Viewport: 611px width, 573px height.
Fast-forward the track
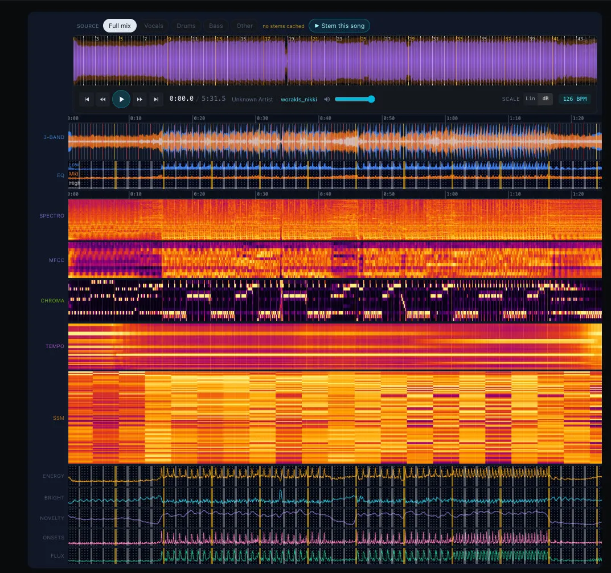(x=140, y=100)
